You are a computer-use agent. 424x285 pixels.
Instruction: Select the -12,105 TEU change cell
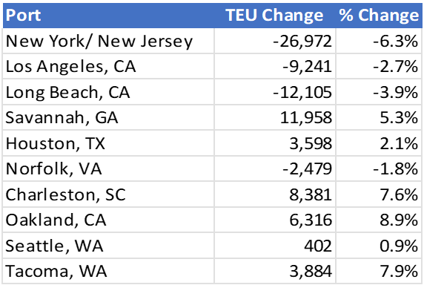coord(275,92)
